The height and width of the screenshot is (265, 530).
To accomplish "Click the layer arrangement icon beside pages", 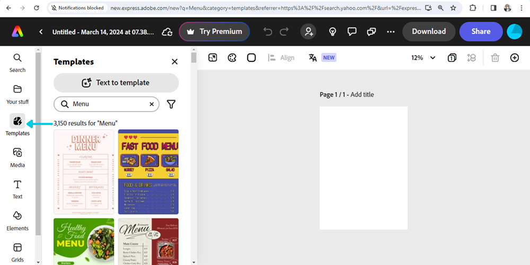I will point(472,58).
